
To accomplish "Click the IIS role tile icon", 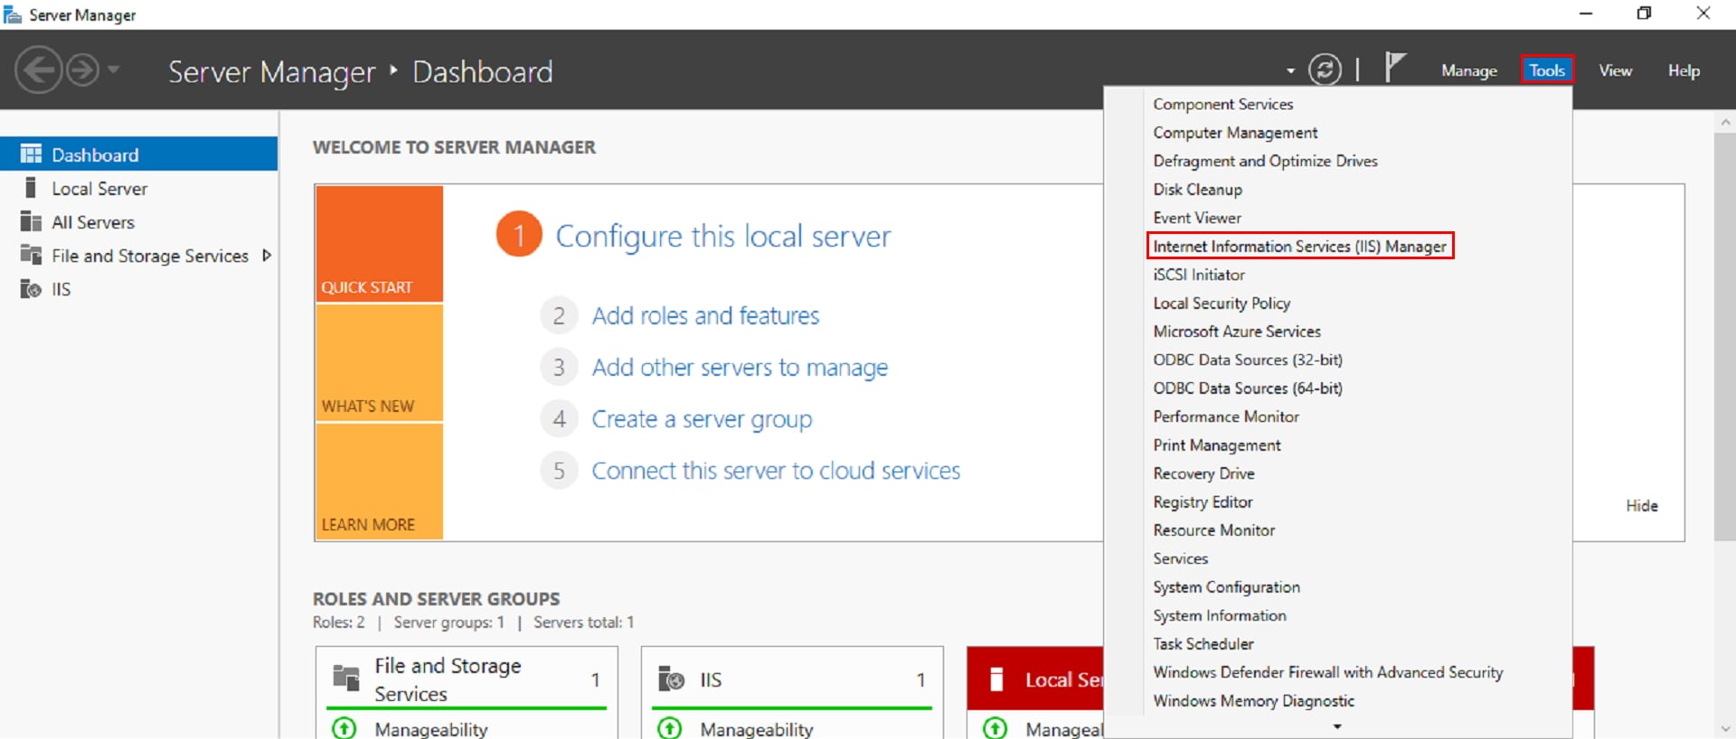I will [x=671, y=678].
